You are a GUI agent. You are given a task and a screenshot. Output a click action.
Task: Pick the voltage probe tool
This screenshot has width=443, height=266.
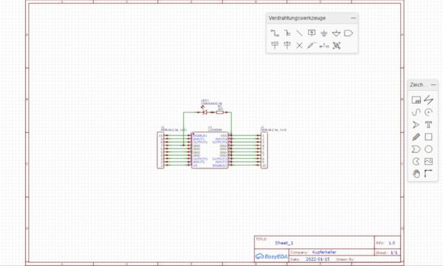pyautogui.click(x=312, y=46)
